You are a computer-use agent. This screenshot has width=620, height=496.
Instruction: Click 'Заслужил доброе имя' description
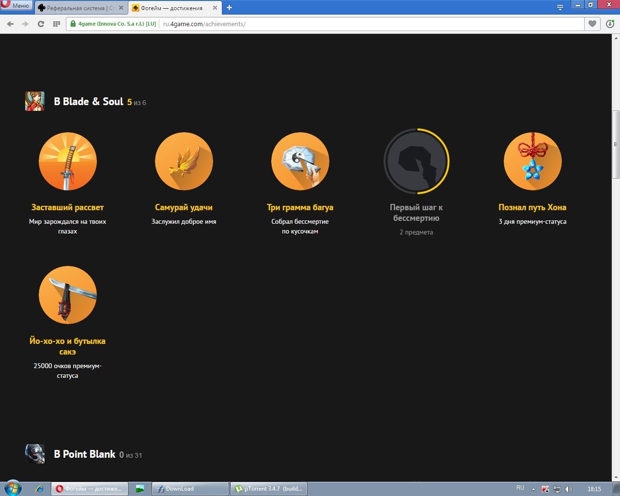184,221
